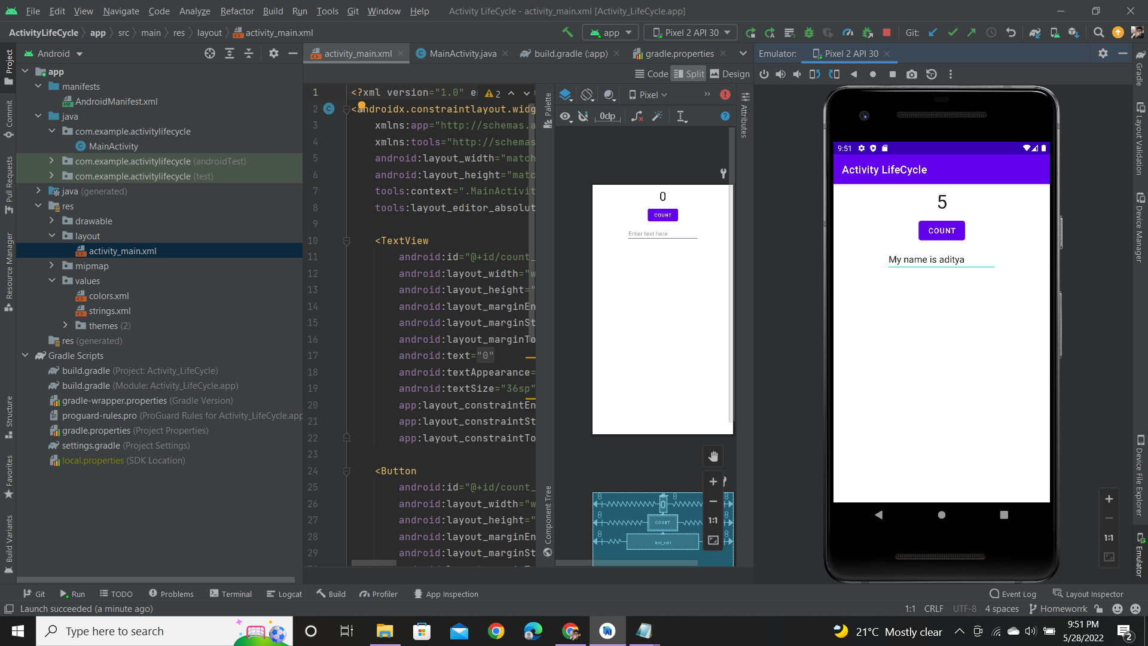Rotate the emulator counterclockwise
The height and width of the screenshot is (646, 1148).
[x=814, y=74]
